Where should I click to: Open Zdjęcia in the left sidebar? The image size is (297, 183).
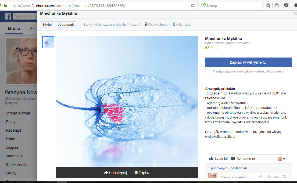click(12, 147)
